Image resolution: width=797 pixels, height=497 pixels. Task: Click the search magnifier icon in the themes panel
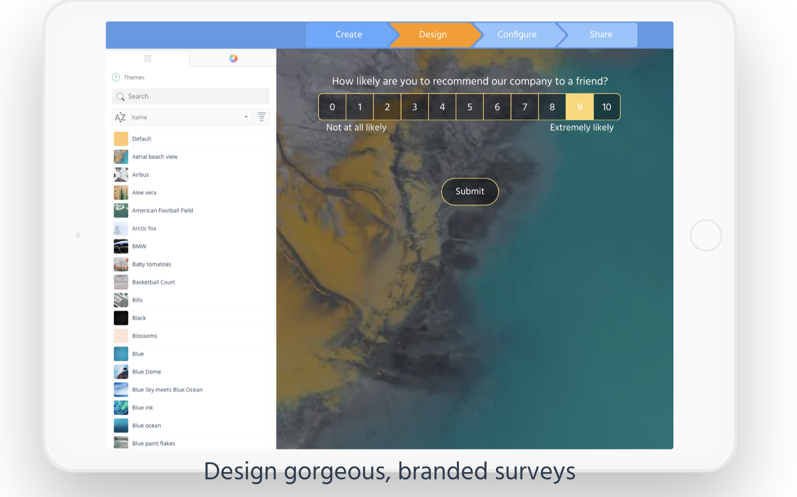pos(120,96)
